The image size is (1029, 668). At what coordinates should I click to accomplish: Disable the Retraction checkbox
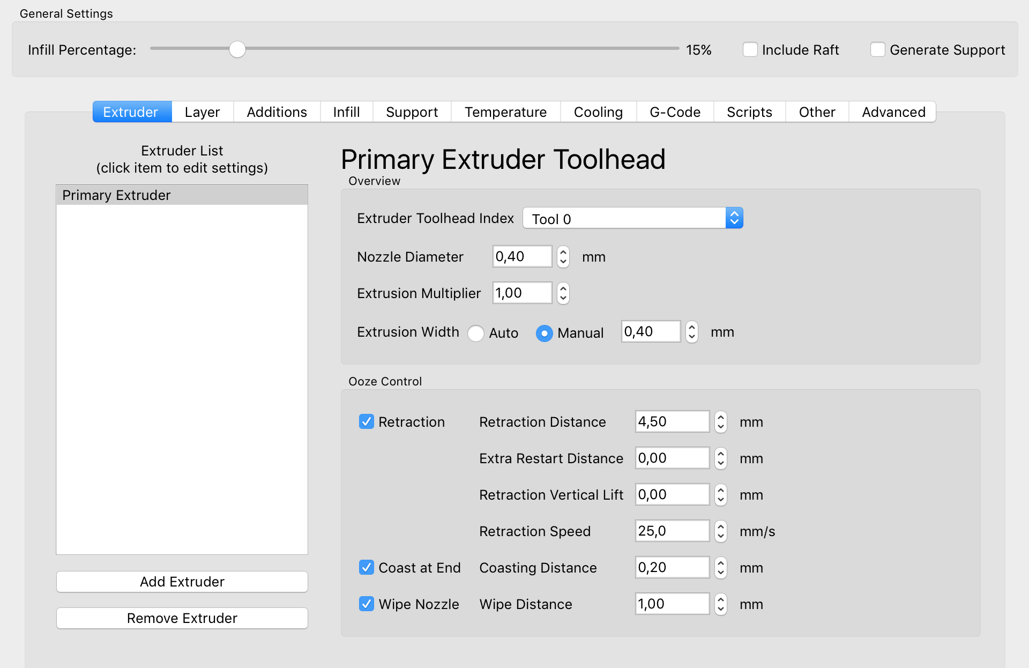pos(367,422)
